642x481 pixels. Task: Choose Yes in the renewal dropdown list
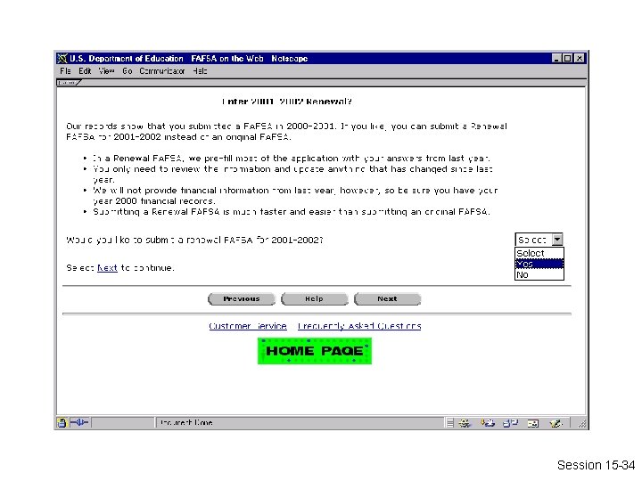point(539,264)
